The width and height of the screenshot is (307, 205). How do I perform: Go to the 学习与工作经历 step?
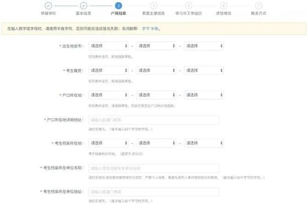tap(189, 13)
